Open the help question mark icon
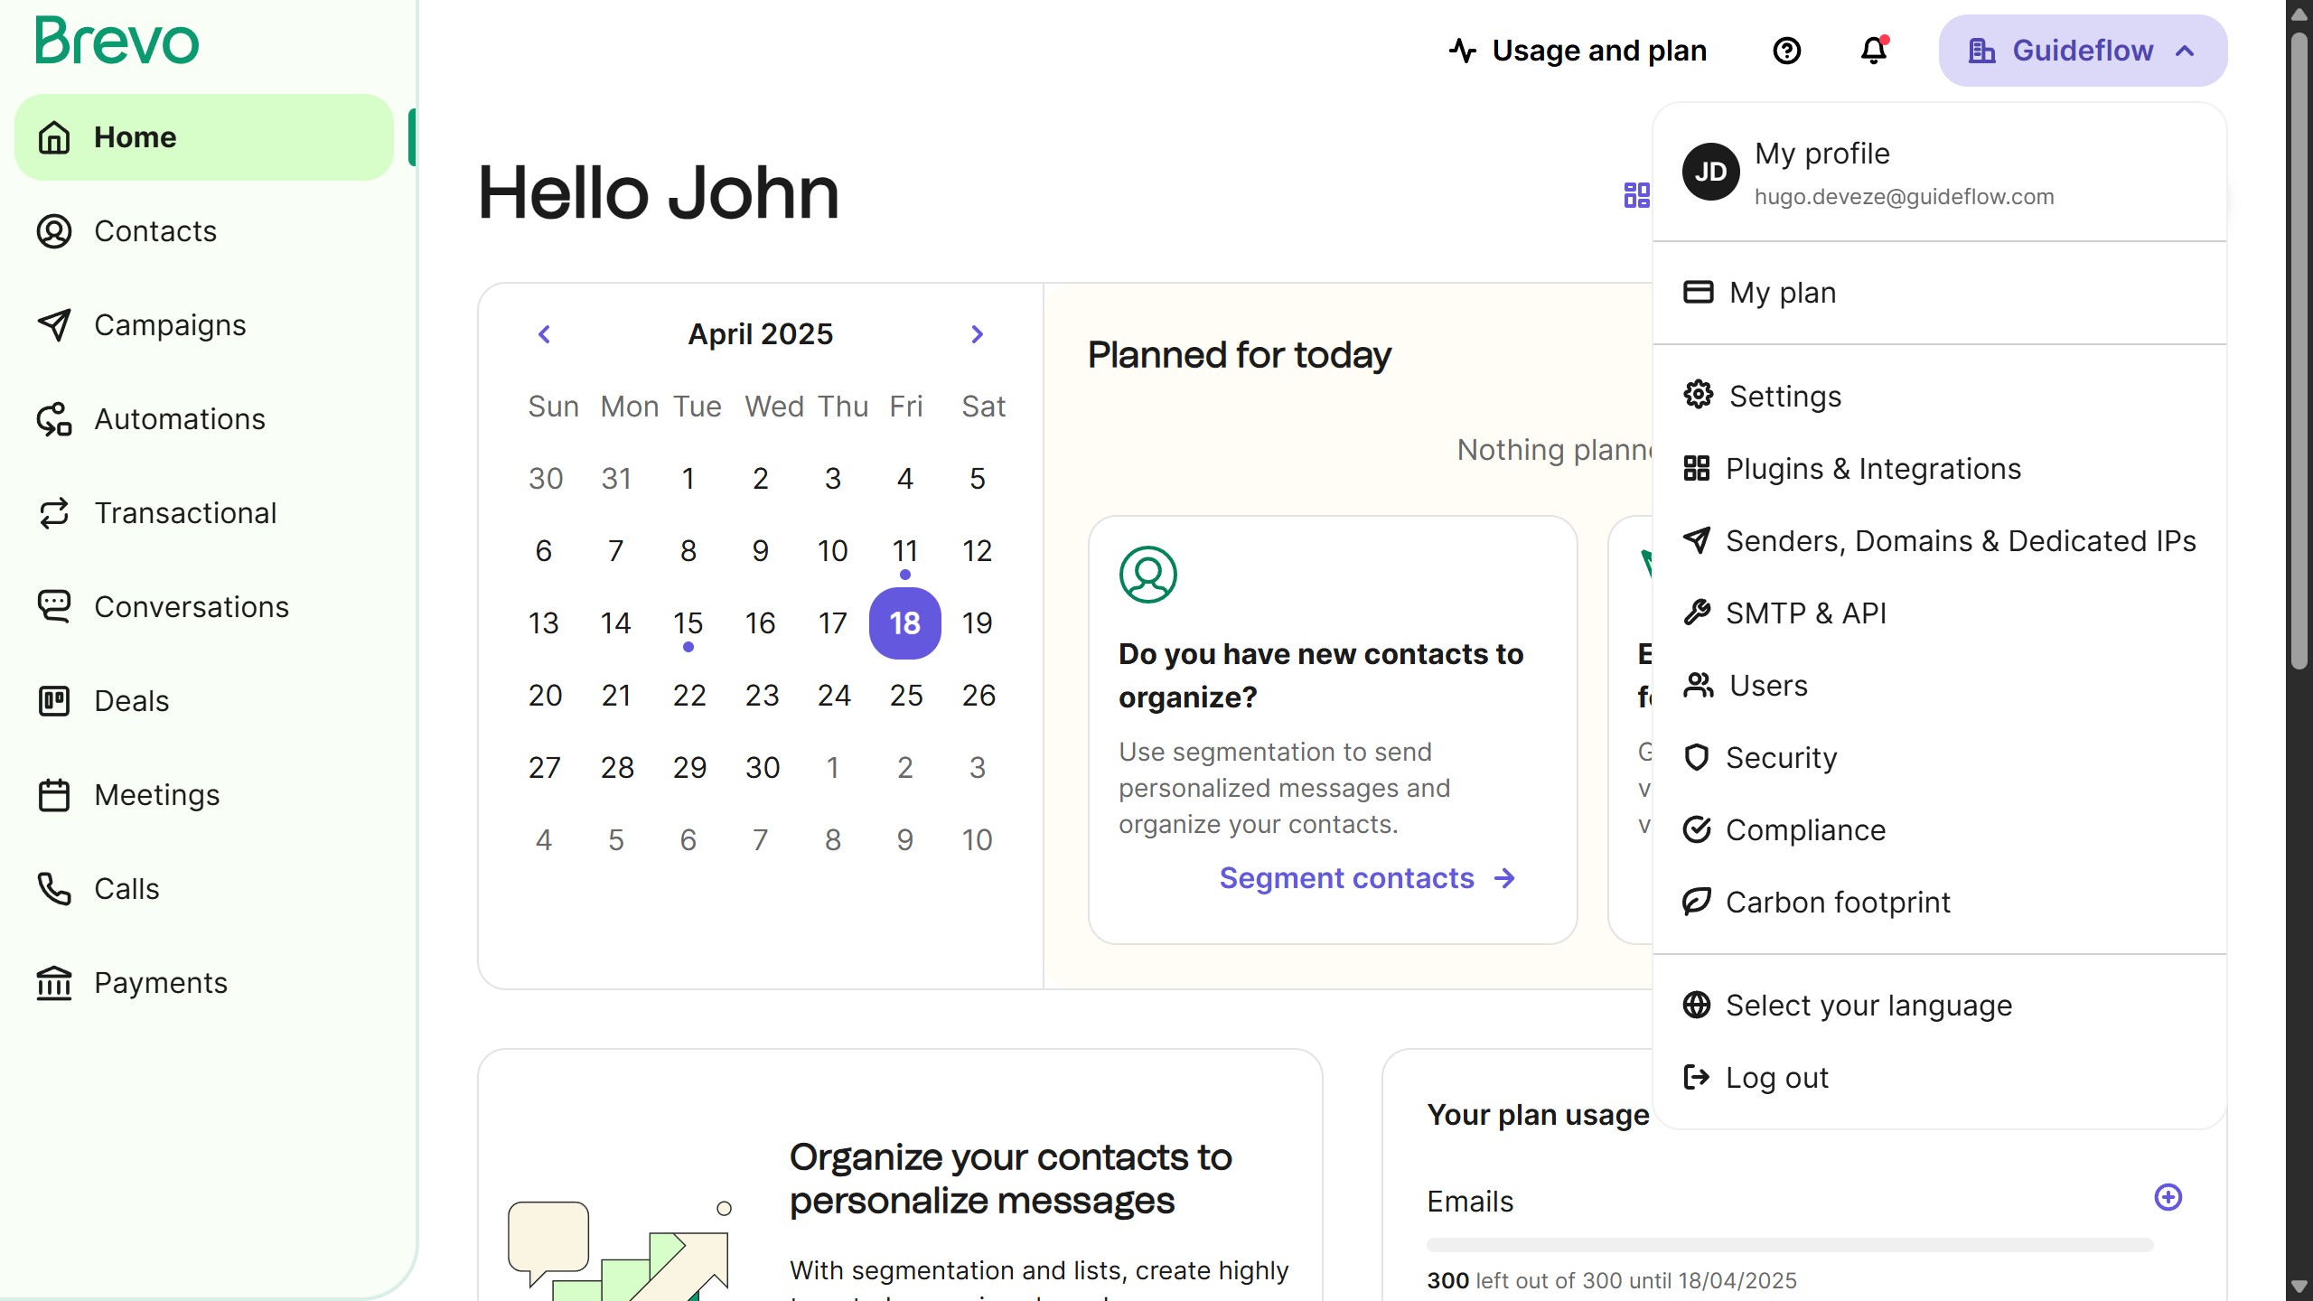The image size is (2313, 1301). tap(1786, 51)
